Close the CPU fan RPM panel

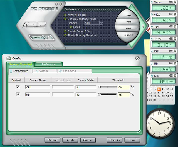click(175, 75)
